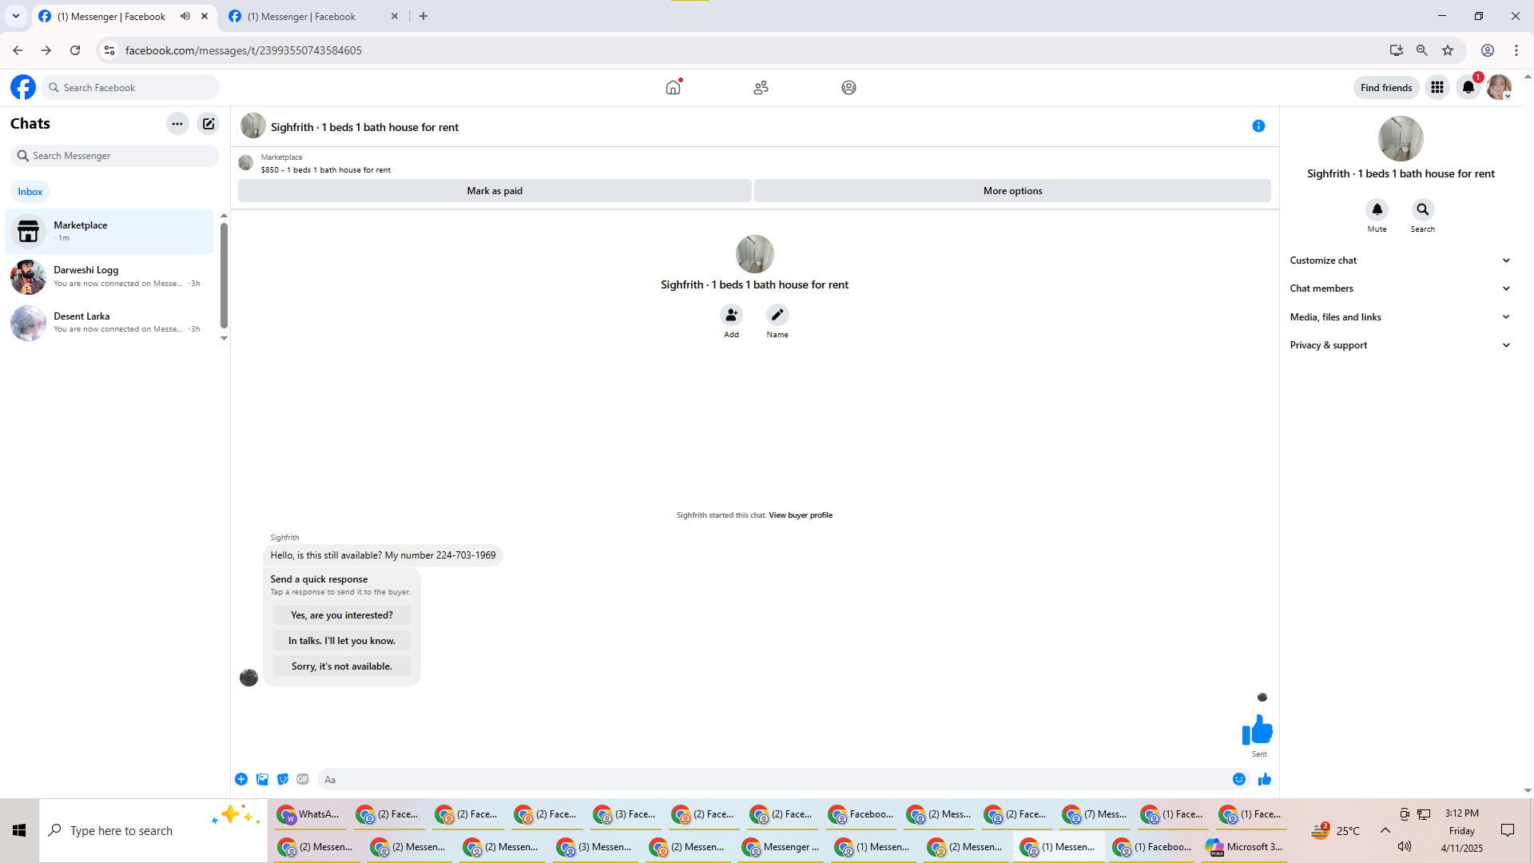The width and height of the screenshot is (1534, 863).
Task: Open the Marketplace chat
Action: 109,231
